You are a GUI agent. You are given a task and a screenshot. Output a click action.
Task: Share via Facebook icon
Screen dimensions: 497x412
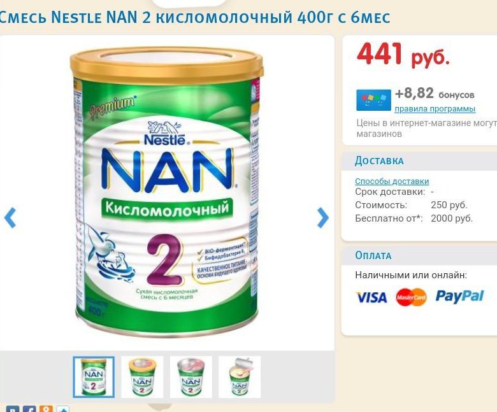[29, 409]
